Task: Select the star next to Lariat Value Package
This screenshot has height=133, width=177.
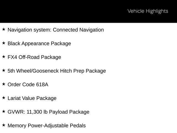Action: tap(4, 98)
